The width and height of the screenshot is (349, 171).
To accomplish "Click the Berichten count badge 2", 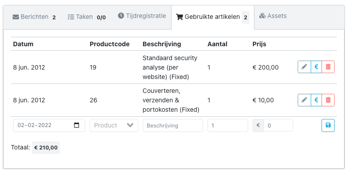I will 54,18.
